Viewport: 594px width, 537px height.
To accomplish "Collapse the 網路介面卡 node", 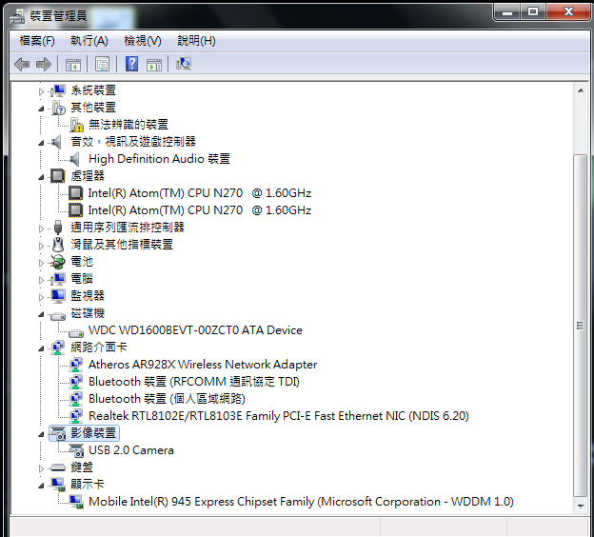I will click(x=41, y=348).
